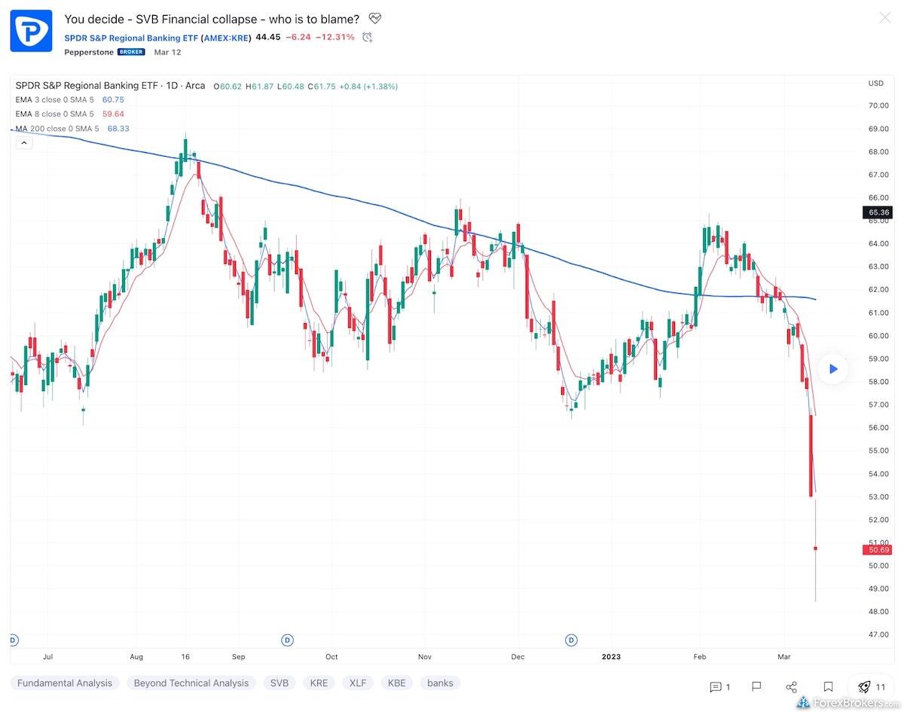
Task: Click the BROKER badge
Action: coord(131,52)
